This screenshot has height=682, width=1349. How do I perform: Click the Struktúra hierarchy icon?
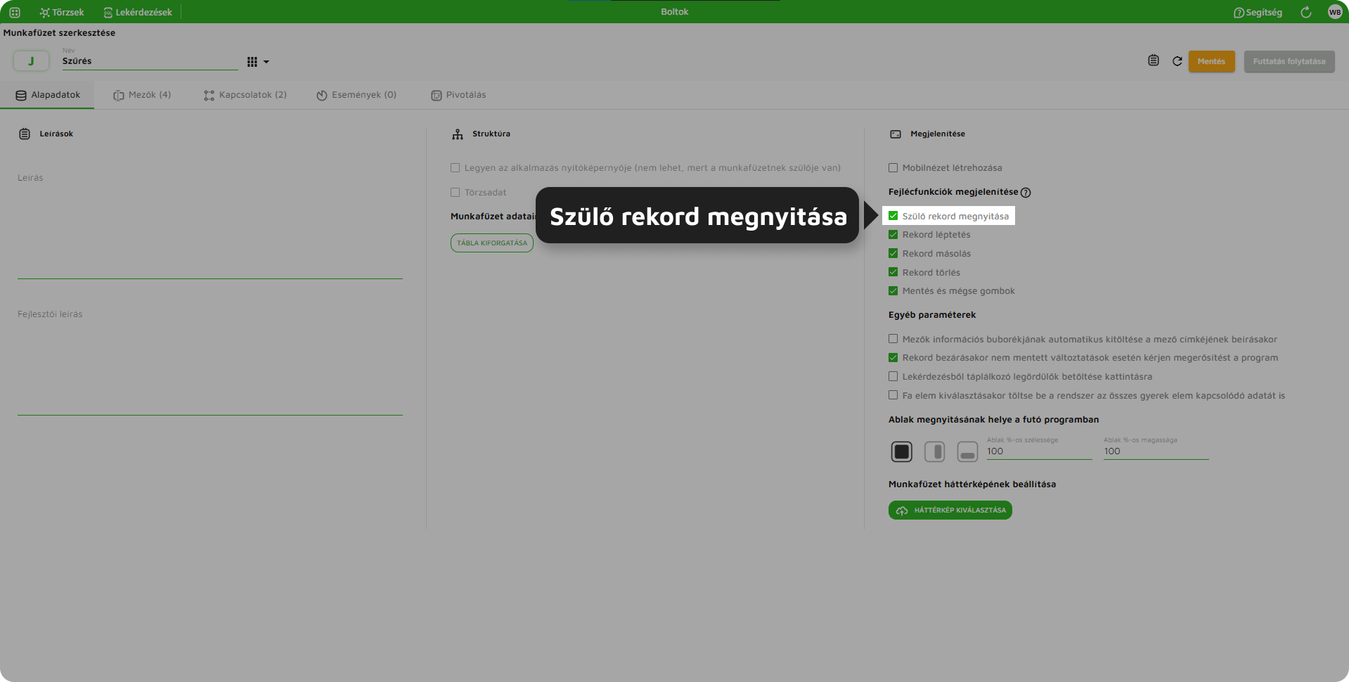458,134
